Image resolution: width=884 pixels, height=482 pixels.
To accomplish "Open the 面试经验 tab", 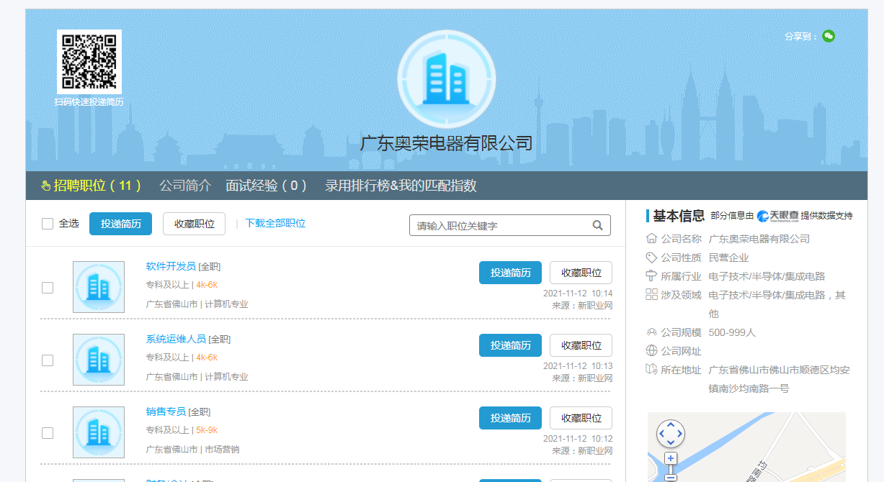I will [267, 186].
